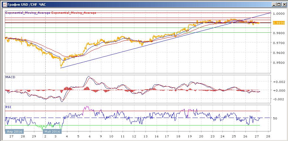Click the chart window title bar icon
This screenshot has height=141, width=288.
[5, 4]
